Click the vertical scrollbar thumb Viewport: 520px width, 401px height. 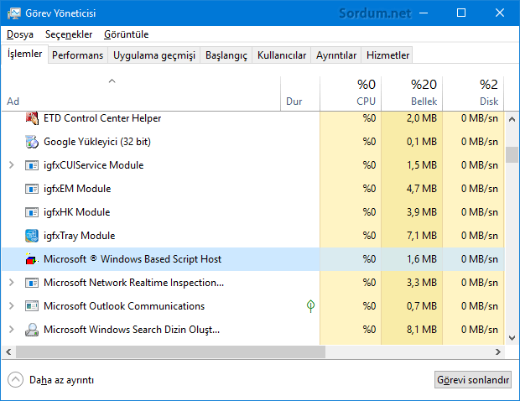click(512, 155)
